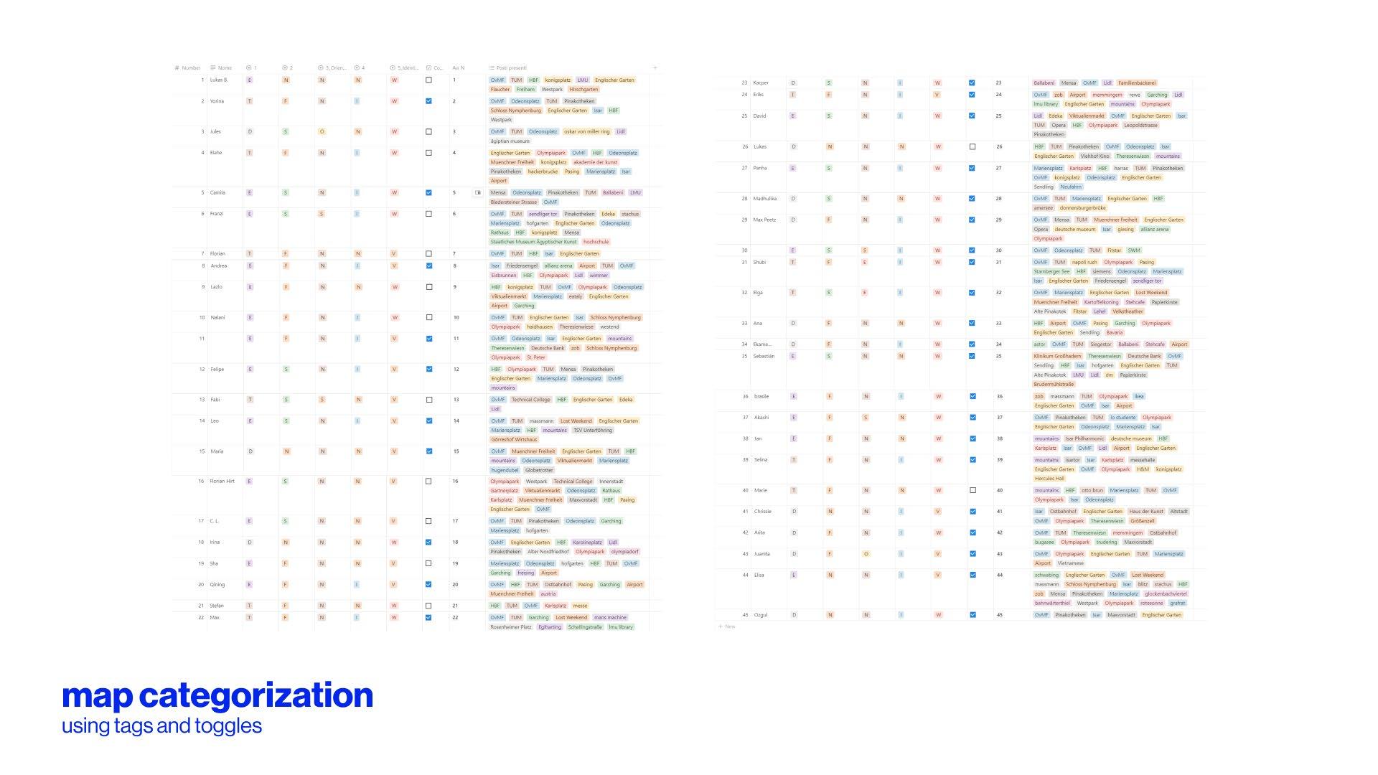Click the purple LMU tag in row 1
Viewport: 1378px width, 775px height.
pos(582,80)
